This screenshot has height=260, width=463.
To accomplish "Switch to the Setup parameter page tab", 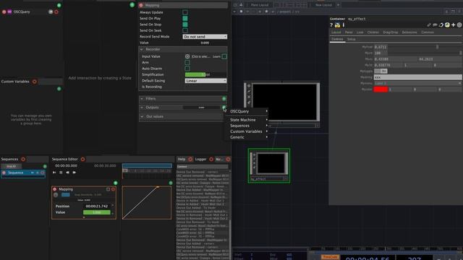I will tap(351, 39).
